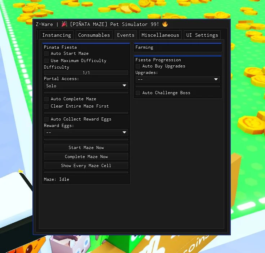Image resolution: width=265 pixels, height=253 pixels.
Task: Enable Auto Start Maze checkbox
Action: 46,53
